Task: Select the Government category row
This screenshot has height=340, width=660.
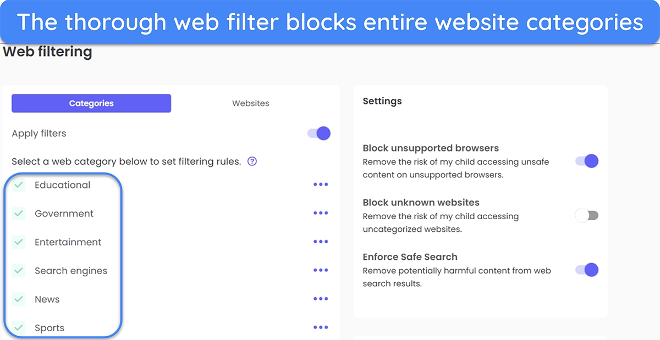Action: pyautogui.click(x=170, y=213)
